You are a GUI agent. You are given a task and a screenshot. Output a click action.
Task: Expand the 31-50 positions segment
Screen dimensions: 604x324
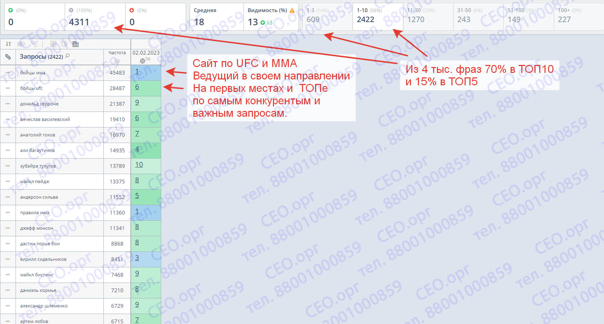478,16
